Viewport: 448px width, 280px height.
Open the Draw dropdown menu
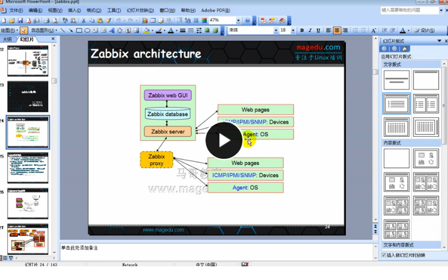pyautogui.click(x=9, y=30)
